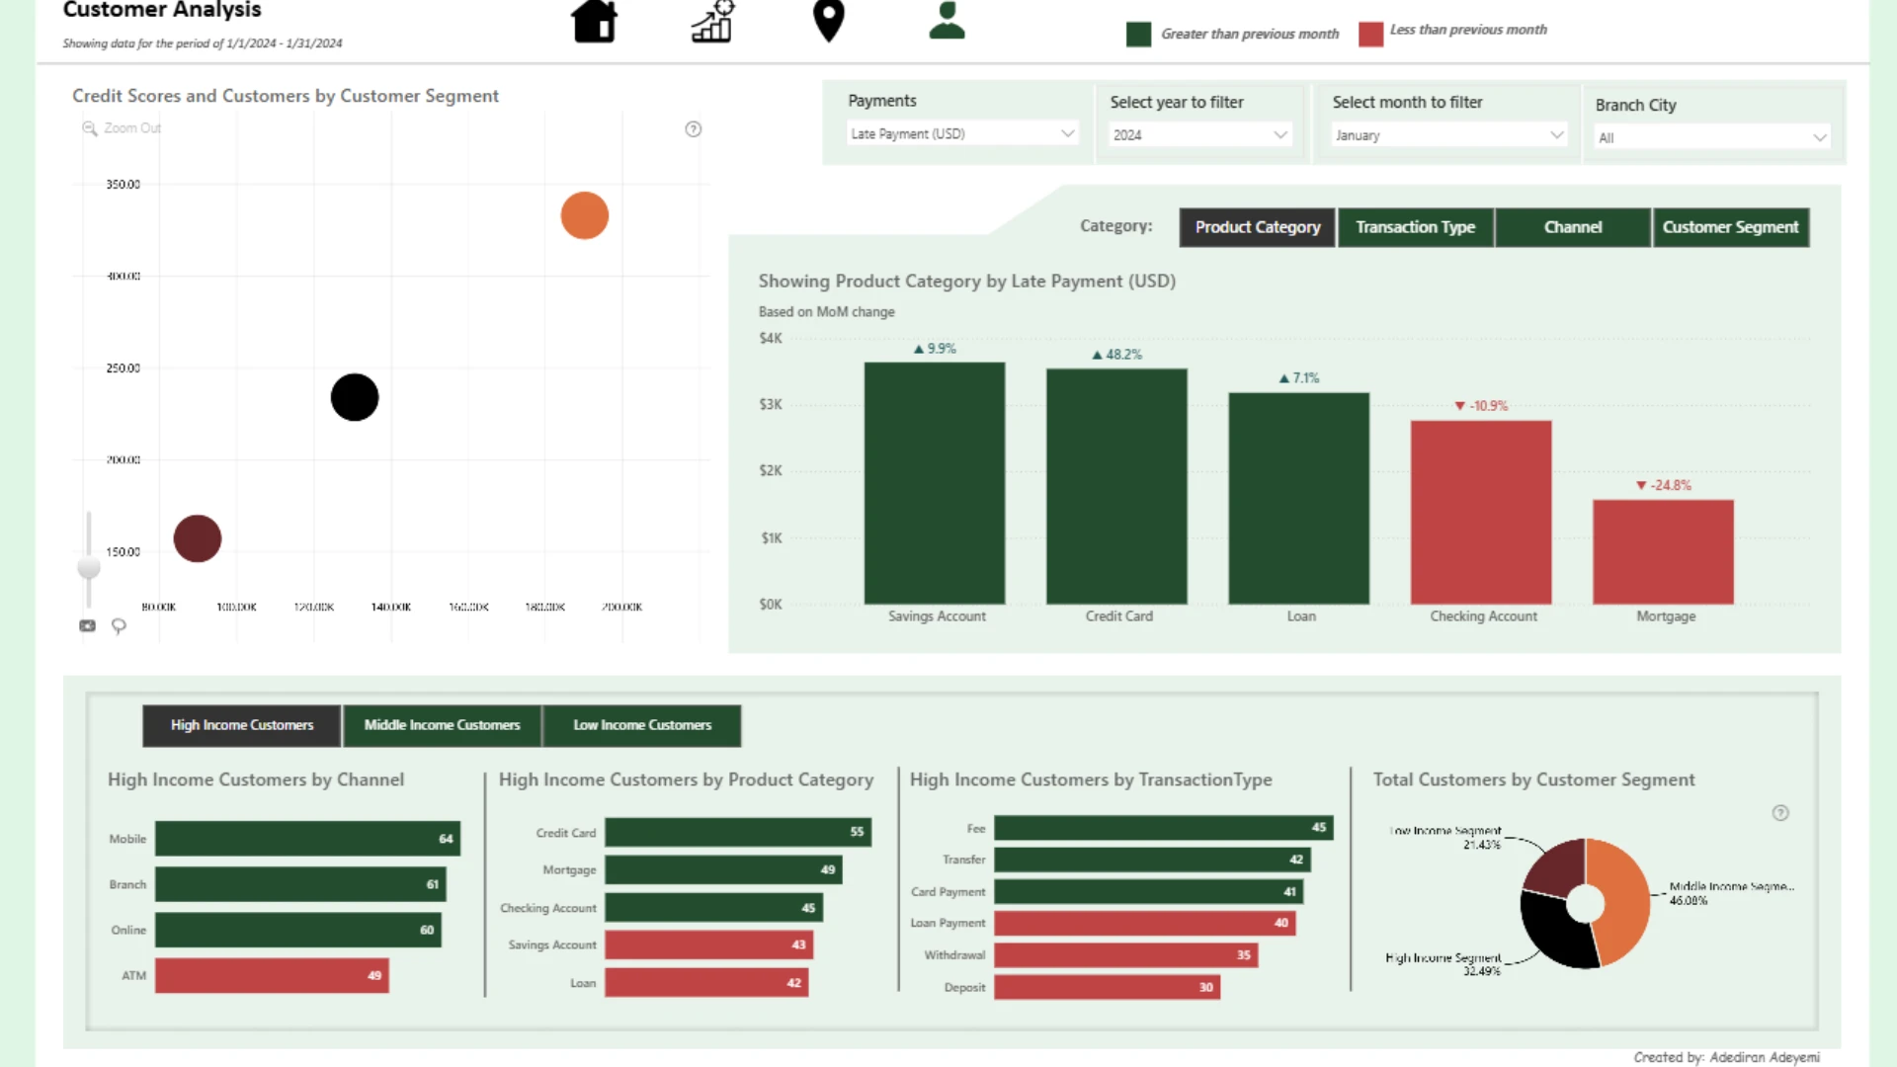Open the Select month to filter dropdown
The image size is (1897, 1067).
[x=1448, y=135]
